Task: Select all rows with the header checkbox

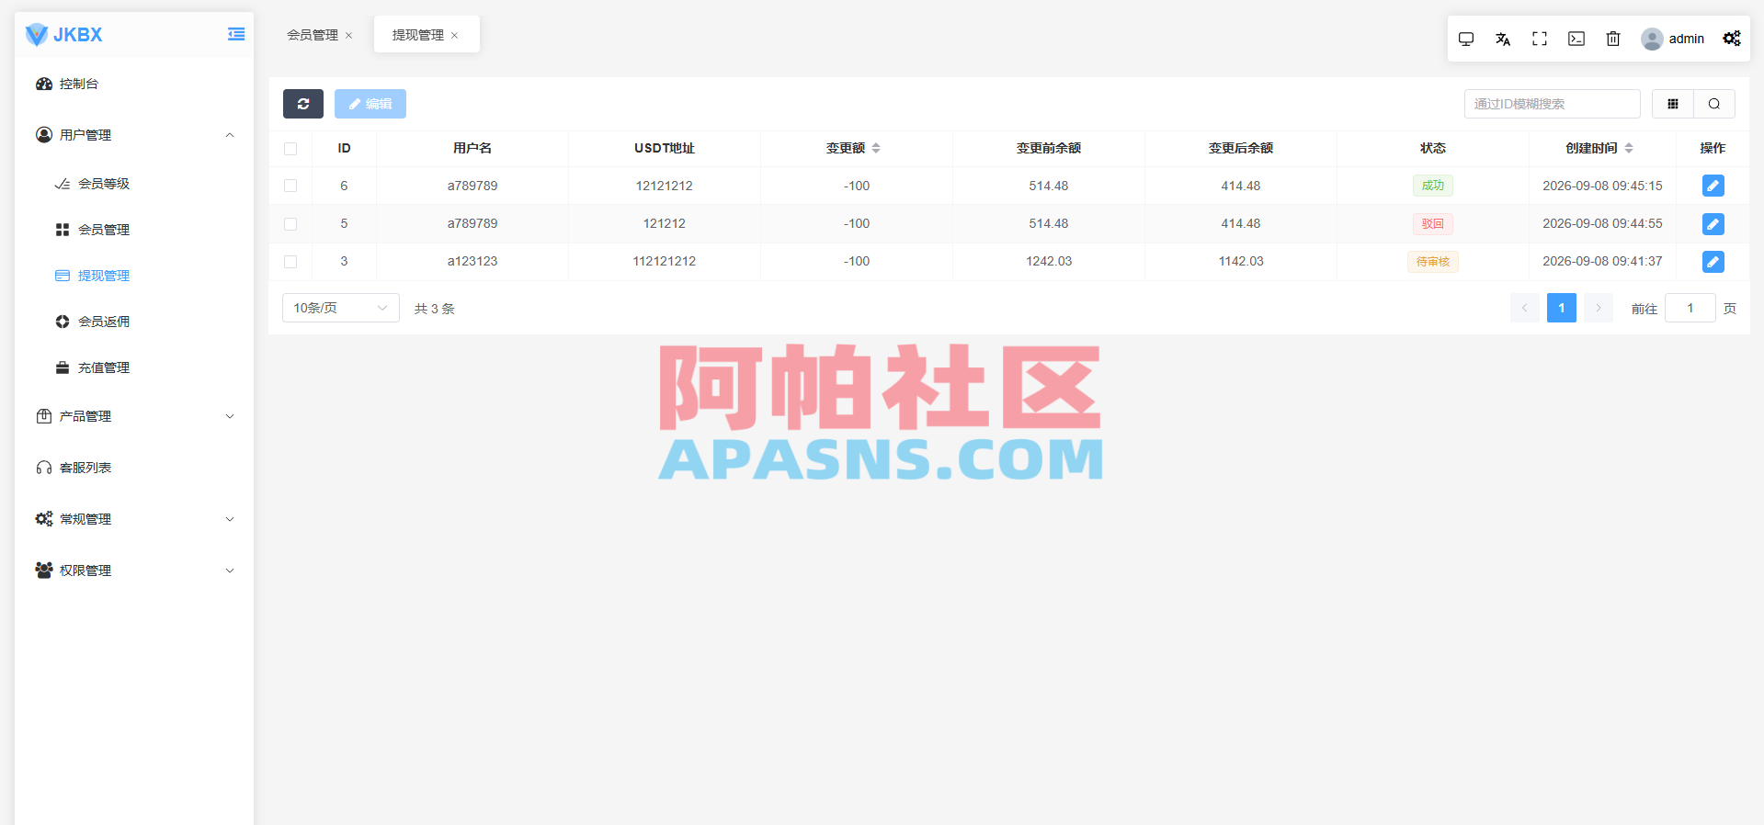Action: [290, 149]
